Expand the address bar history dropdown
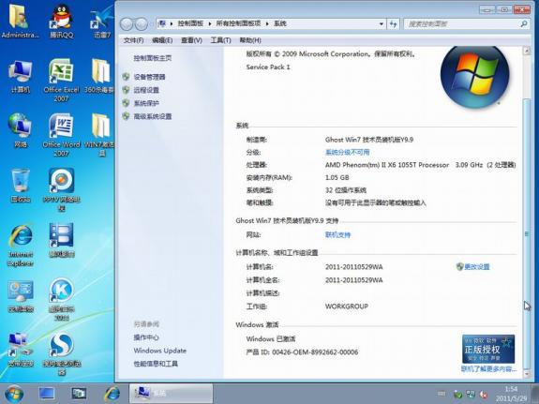 pos(382,24)
